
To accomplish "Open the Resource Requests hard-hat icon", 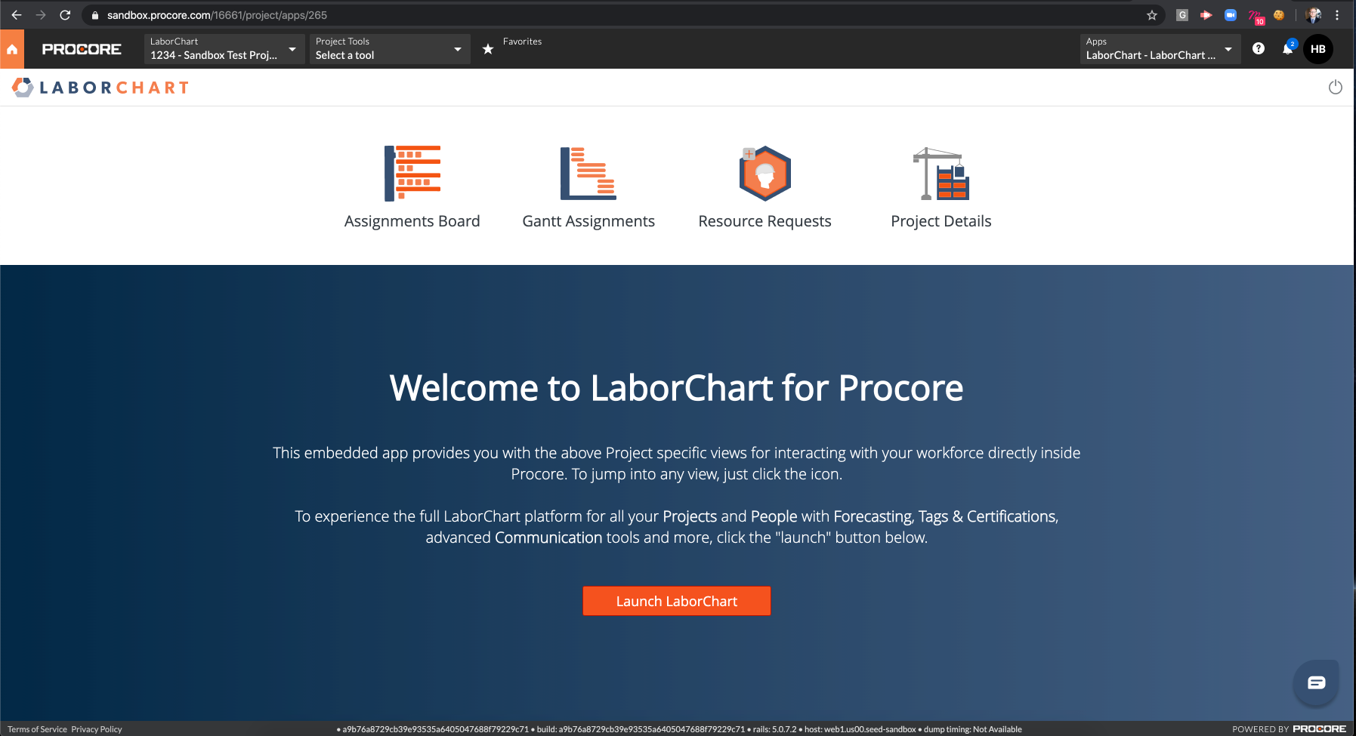I will (764, 174).
